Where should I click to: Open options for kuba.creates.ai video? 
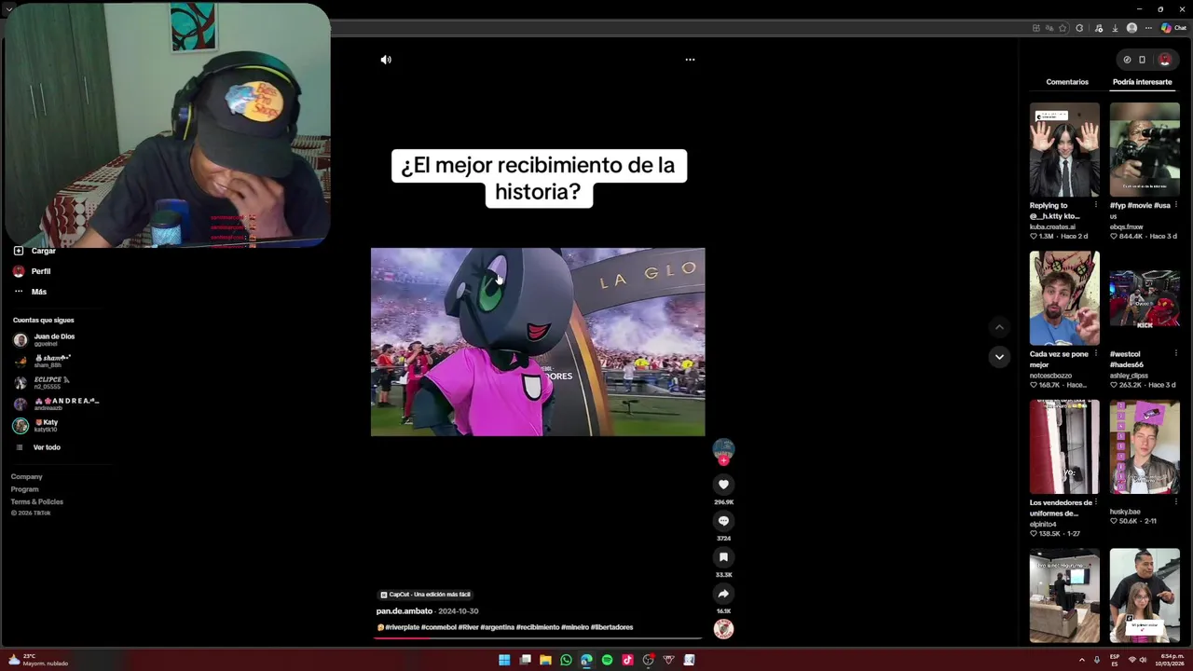(1095, 205)
